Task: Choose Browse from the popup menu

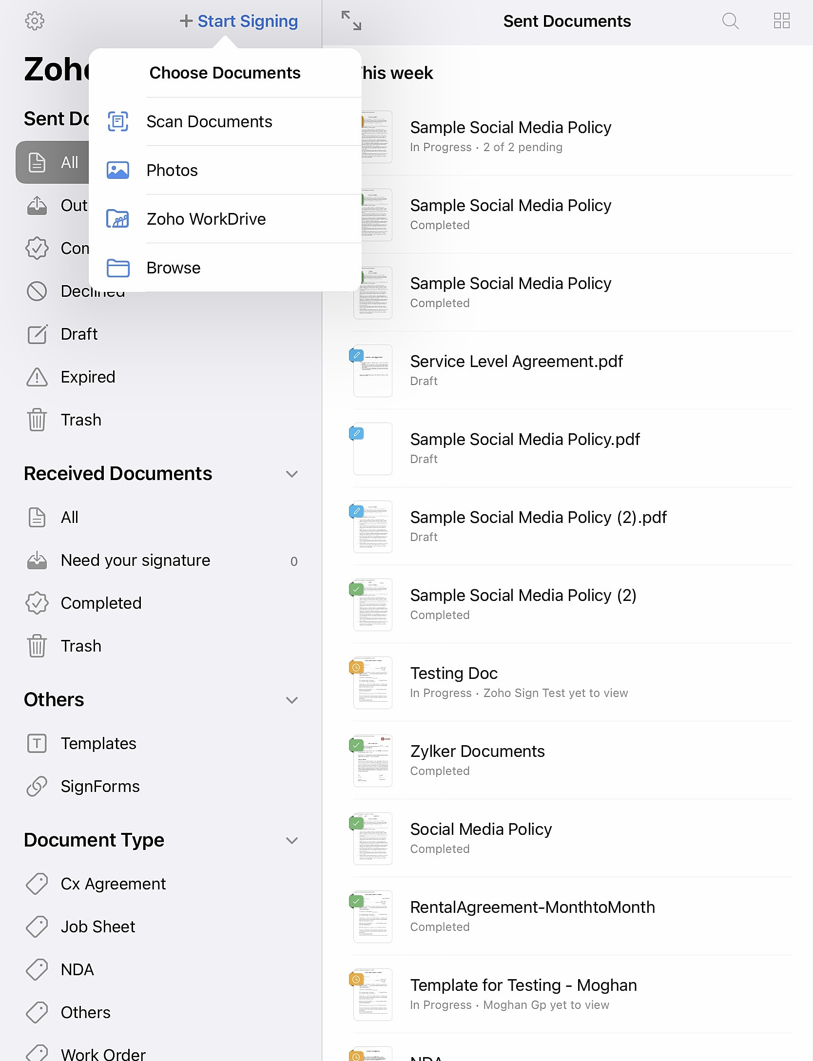Action: (225, 268)
